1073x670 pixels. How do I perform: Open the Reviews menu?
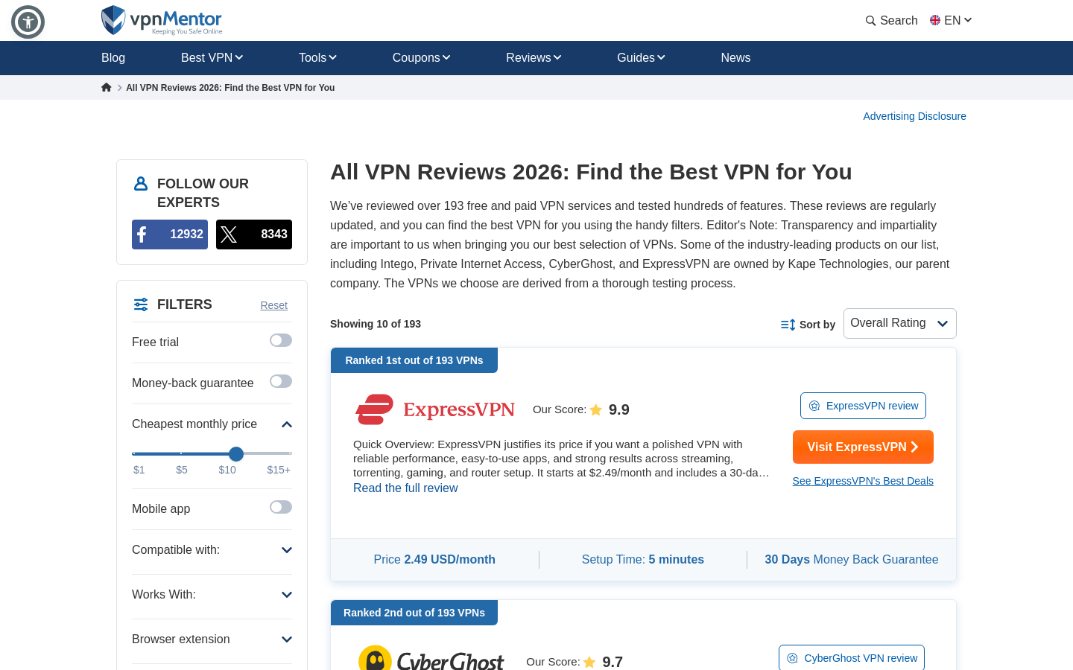click(x=534, y=57)
